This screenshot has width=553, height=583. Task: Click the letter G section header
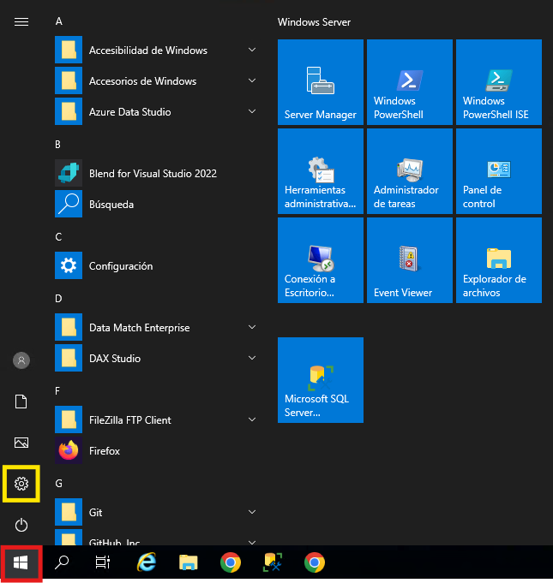coord(59,484)
